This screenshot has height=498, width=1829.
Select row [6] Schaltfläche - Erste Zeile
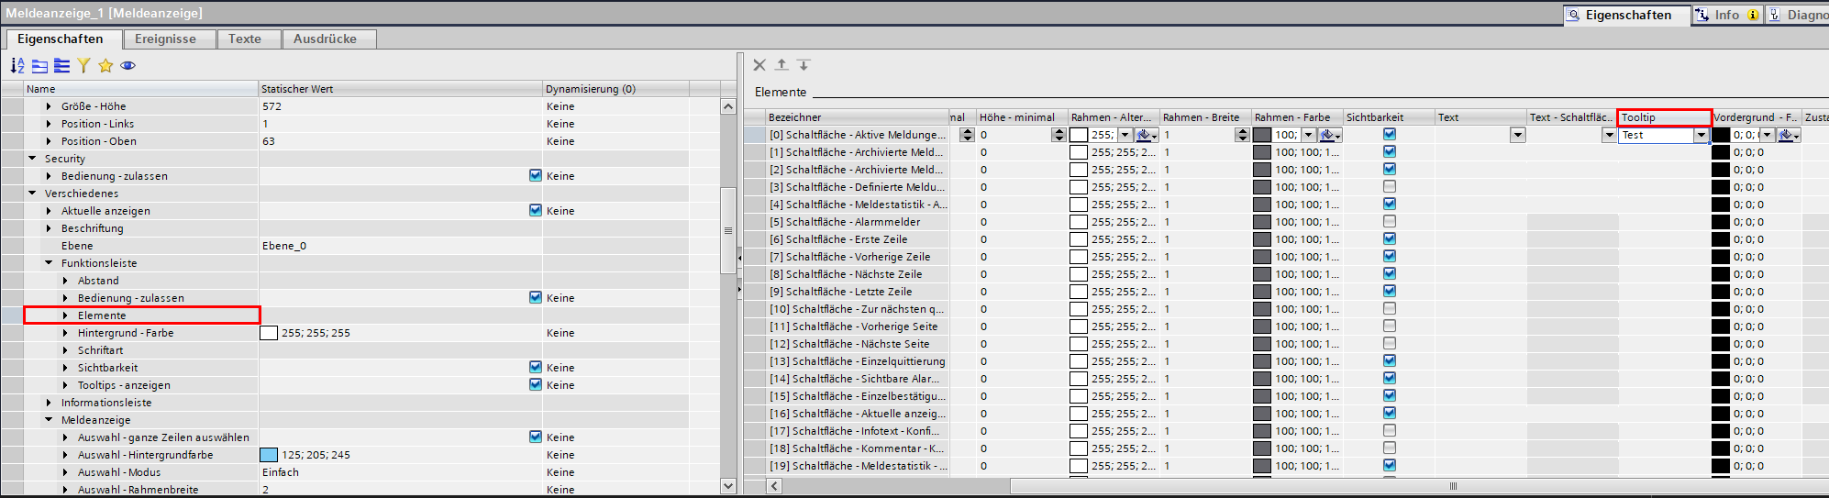point(857,239)
